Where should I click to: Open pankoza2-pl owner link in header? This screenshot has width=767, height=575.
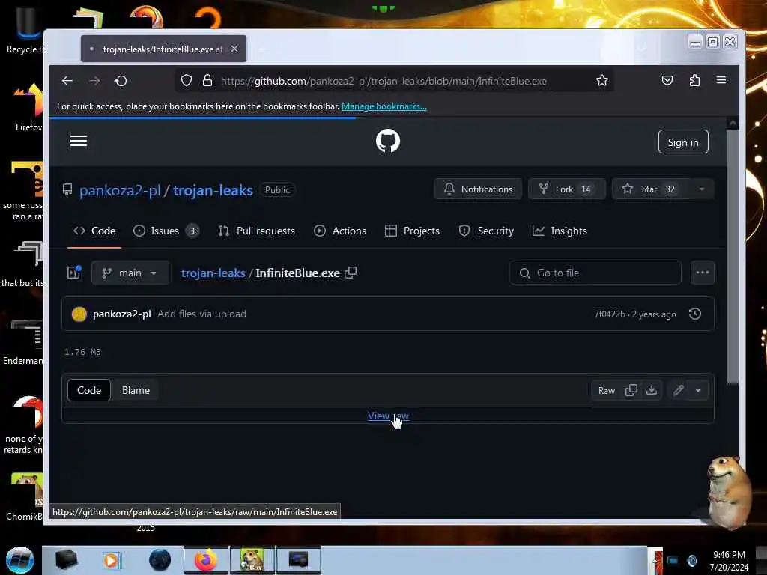tap(120, 190)
